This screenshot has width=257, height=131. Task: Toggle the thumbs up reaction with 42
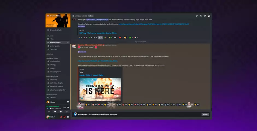click(x=149, y=105)
